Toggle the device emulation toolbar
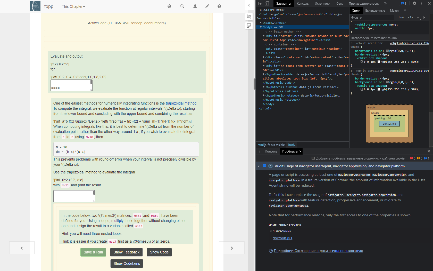 (x=267, y=3)
